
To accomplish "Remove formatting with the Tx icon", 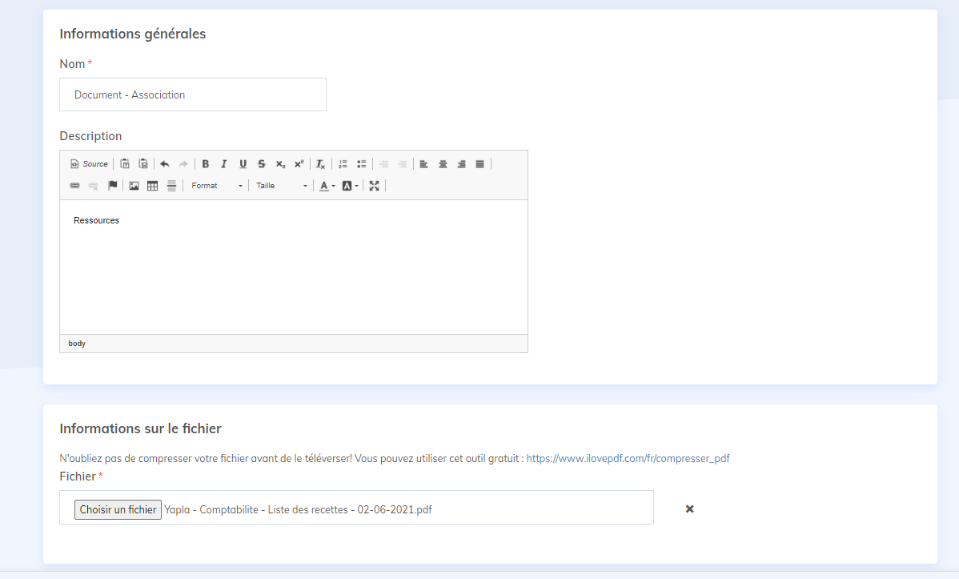I will (x=319, y=163).
